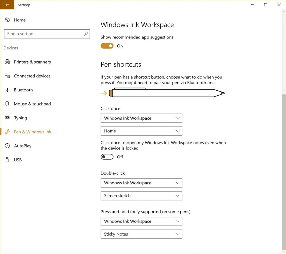Go back with the Settings back arrow
The width and height of the screenshot is (286, 254).
[x=7, y=5]
